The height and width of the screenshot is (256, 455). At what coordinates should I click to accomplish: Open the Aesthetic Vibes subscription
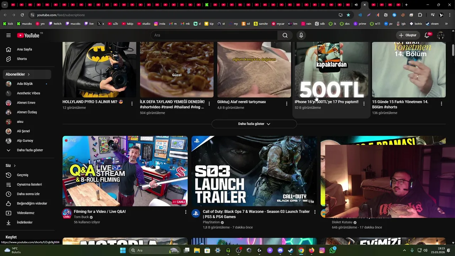(28, 93)
